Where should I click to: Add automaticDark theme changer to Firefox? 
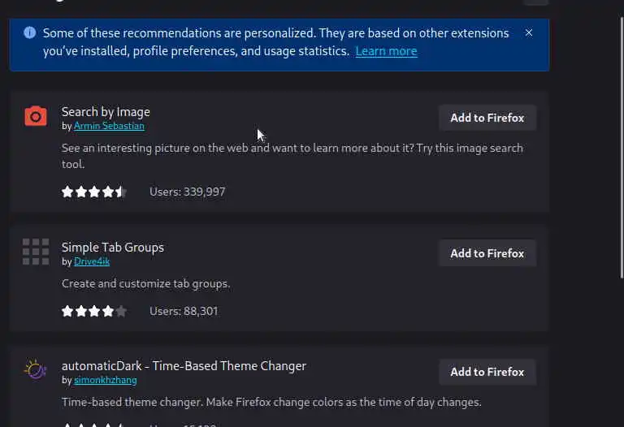(x=487, y=372)
